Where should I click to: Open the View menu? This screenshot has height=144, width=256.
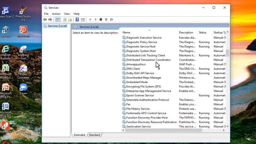coord(67,14)
